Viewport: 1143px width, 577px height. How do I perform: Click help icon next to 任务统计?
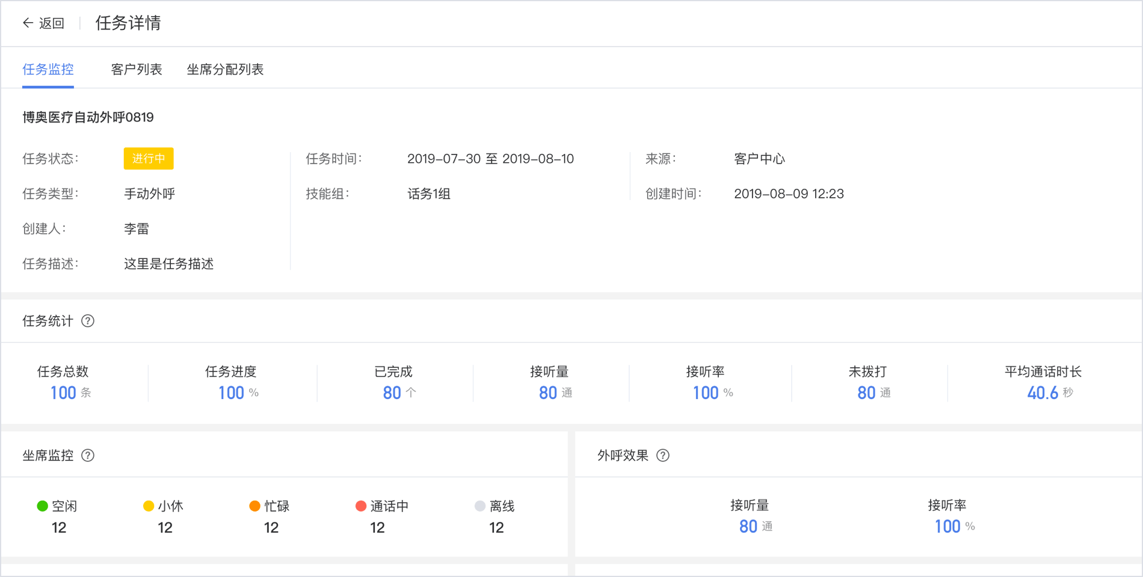88,321
